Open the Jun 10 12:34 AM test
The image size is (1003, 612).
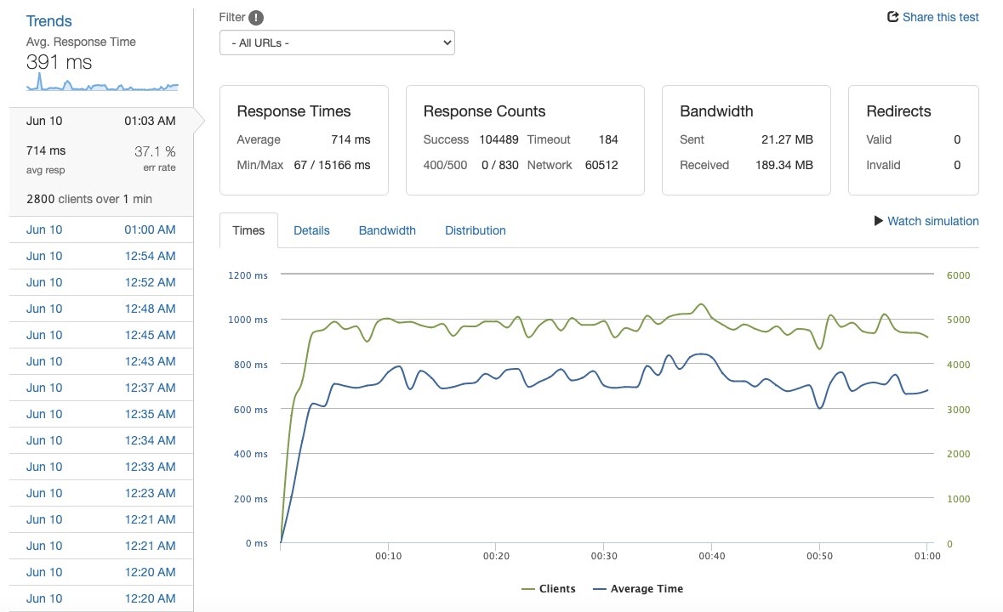[x=101, y=440]
